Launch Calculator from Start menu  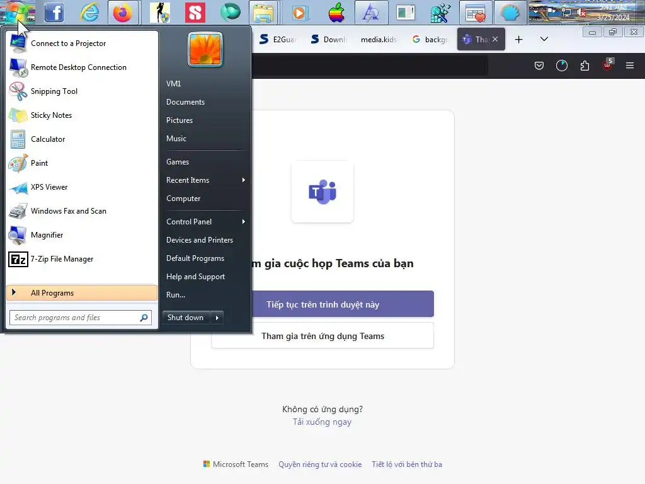pyautogui.click(x=82, y=139)
